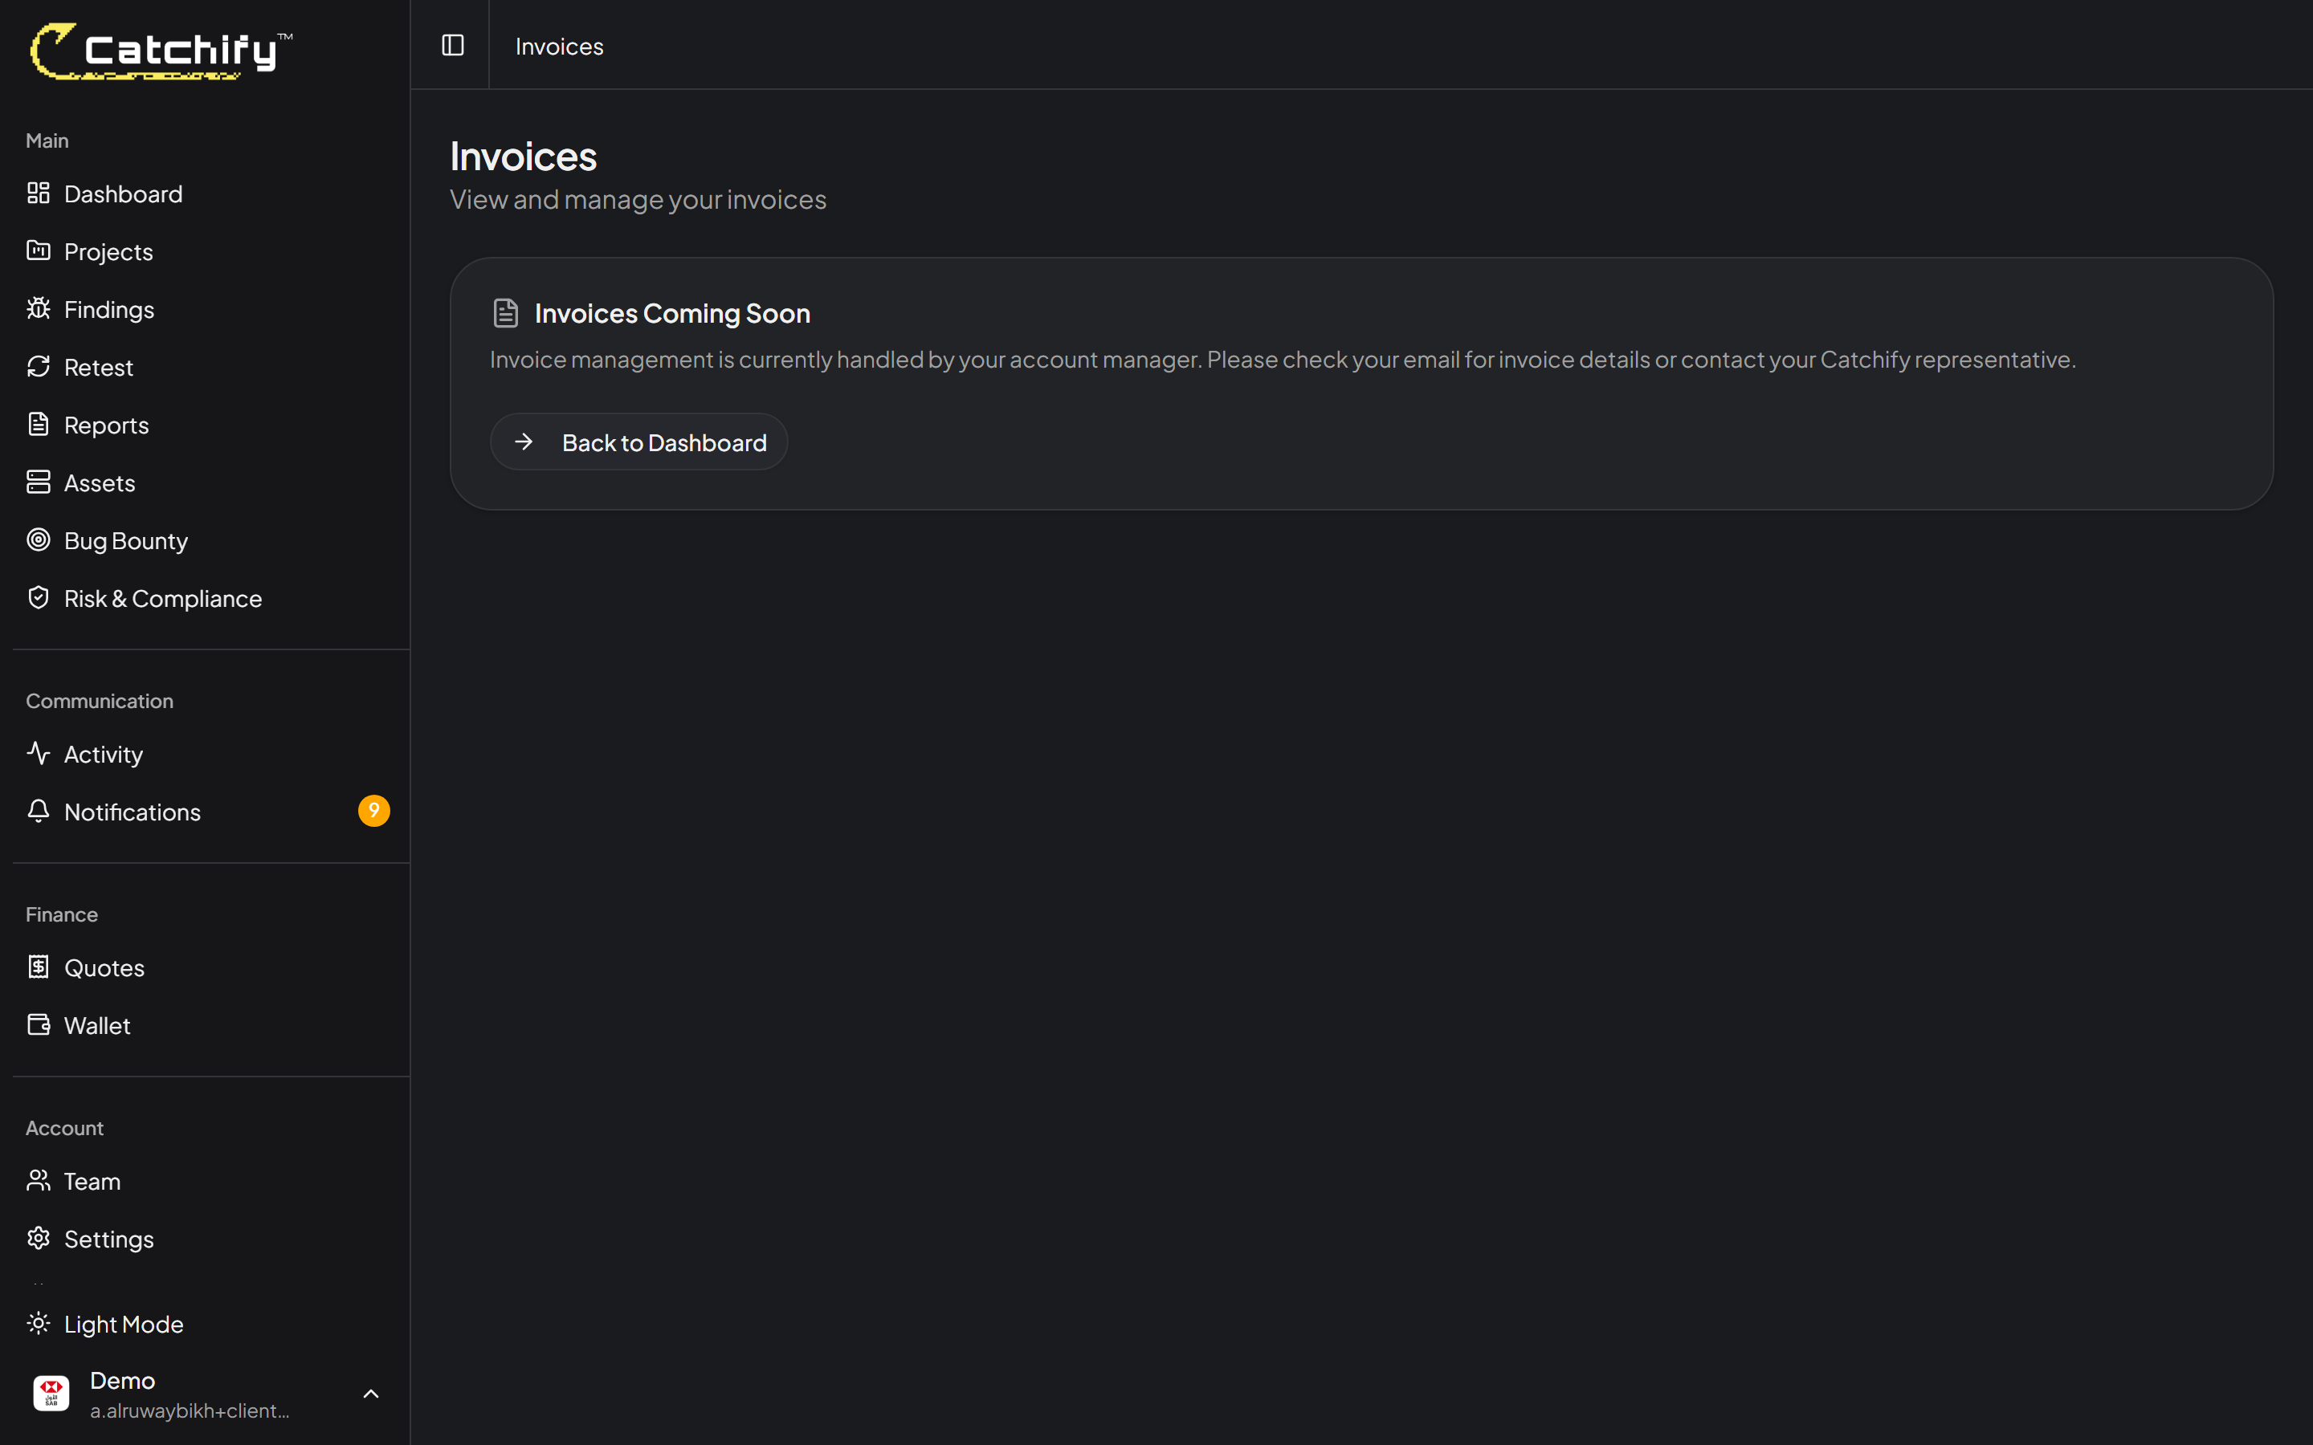This screenshot has height=1445, width=2313.
Task: Open the Quotes page
Action: click(x=104, y=967)
